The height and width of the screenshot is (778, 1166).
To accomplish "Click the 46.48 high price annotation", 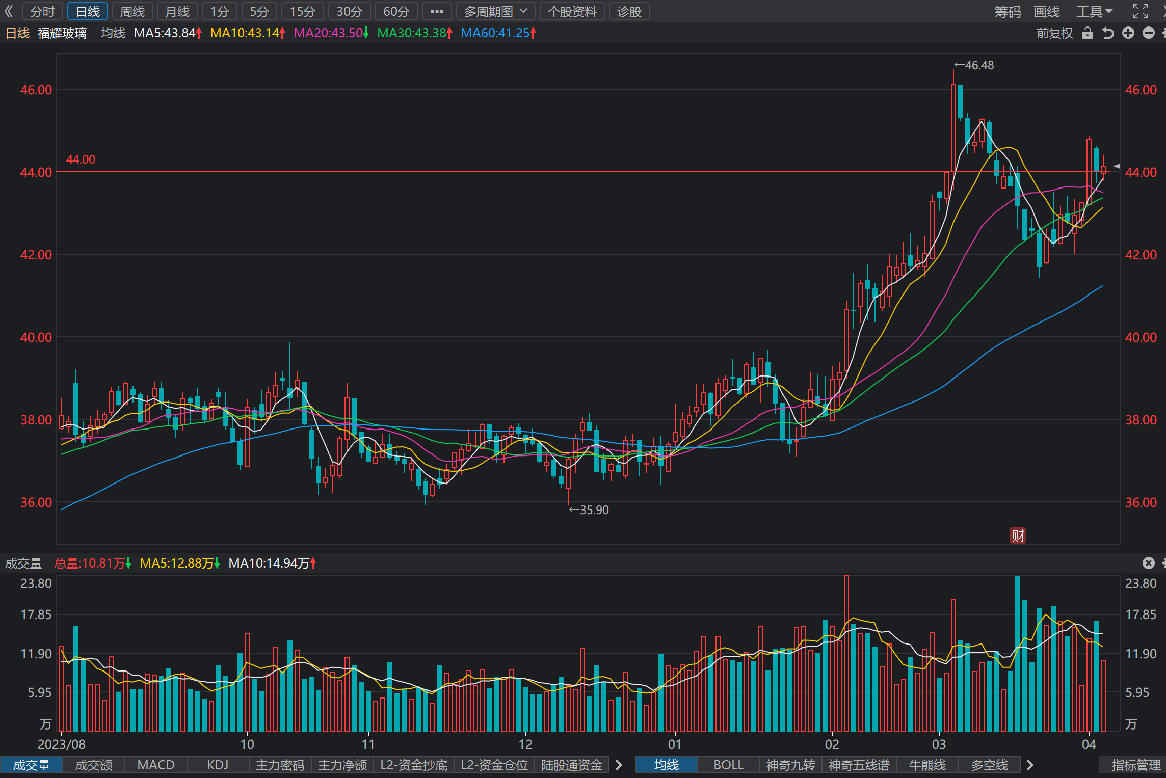I will [x=974, y=65].
